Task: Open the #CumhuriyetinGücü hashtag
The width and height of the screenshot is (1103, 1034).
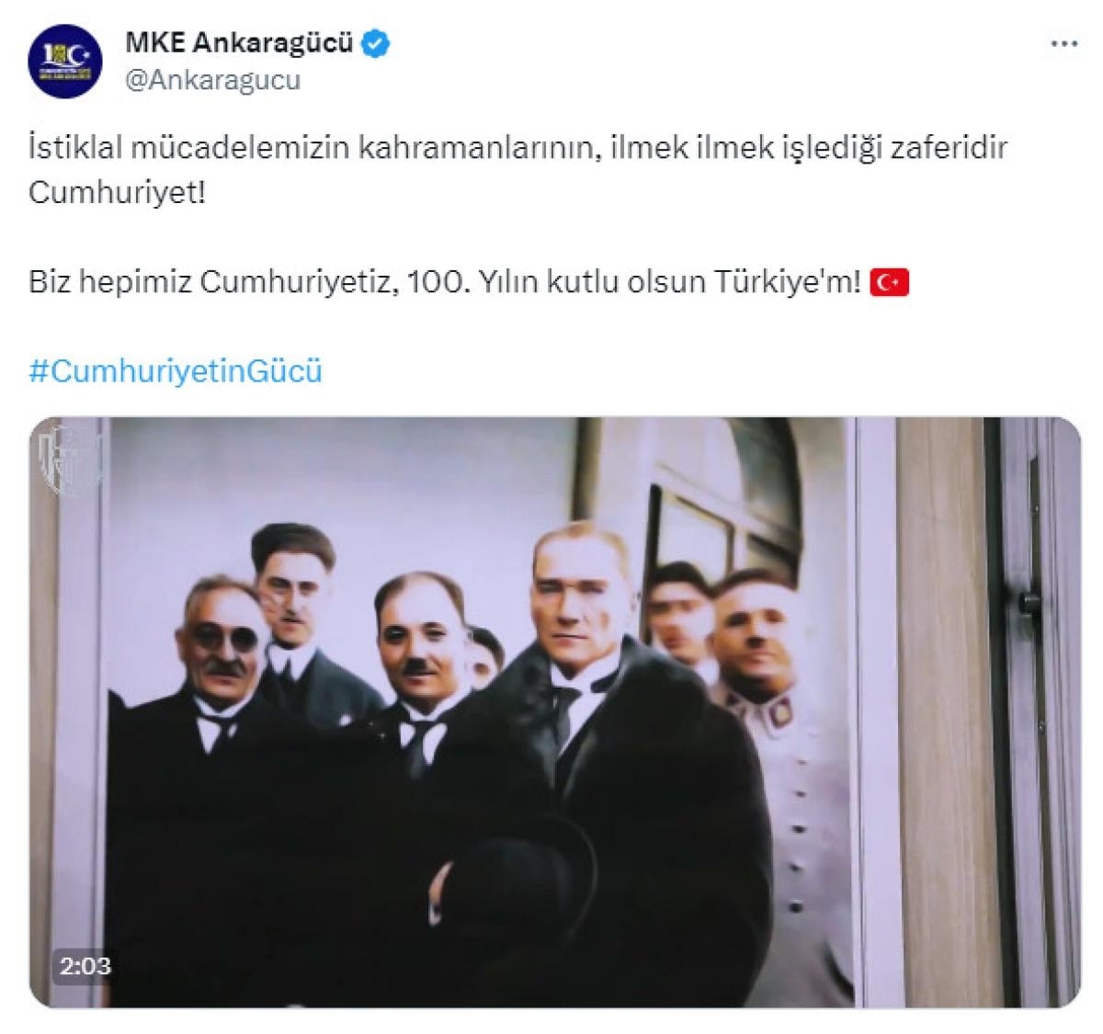Action: coord(176,370)
